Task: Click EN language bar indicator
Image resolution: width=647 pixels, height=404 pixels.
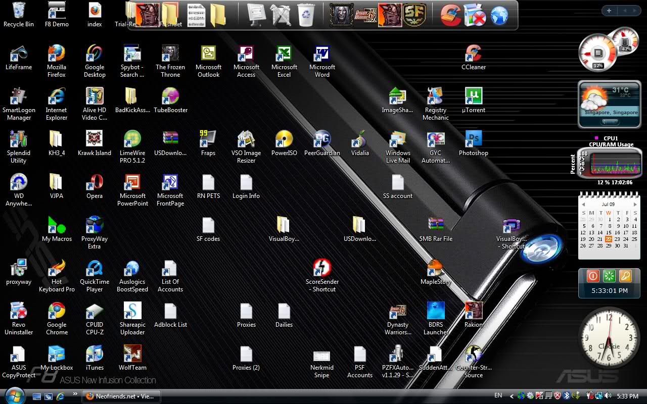Action: point(498,396)
